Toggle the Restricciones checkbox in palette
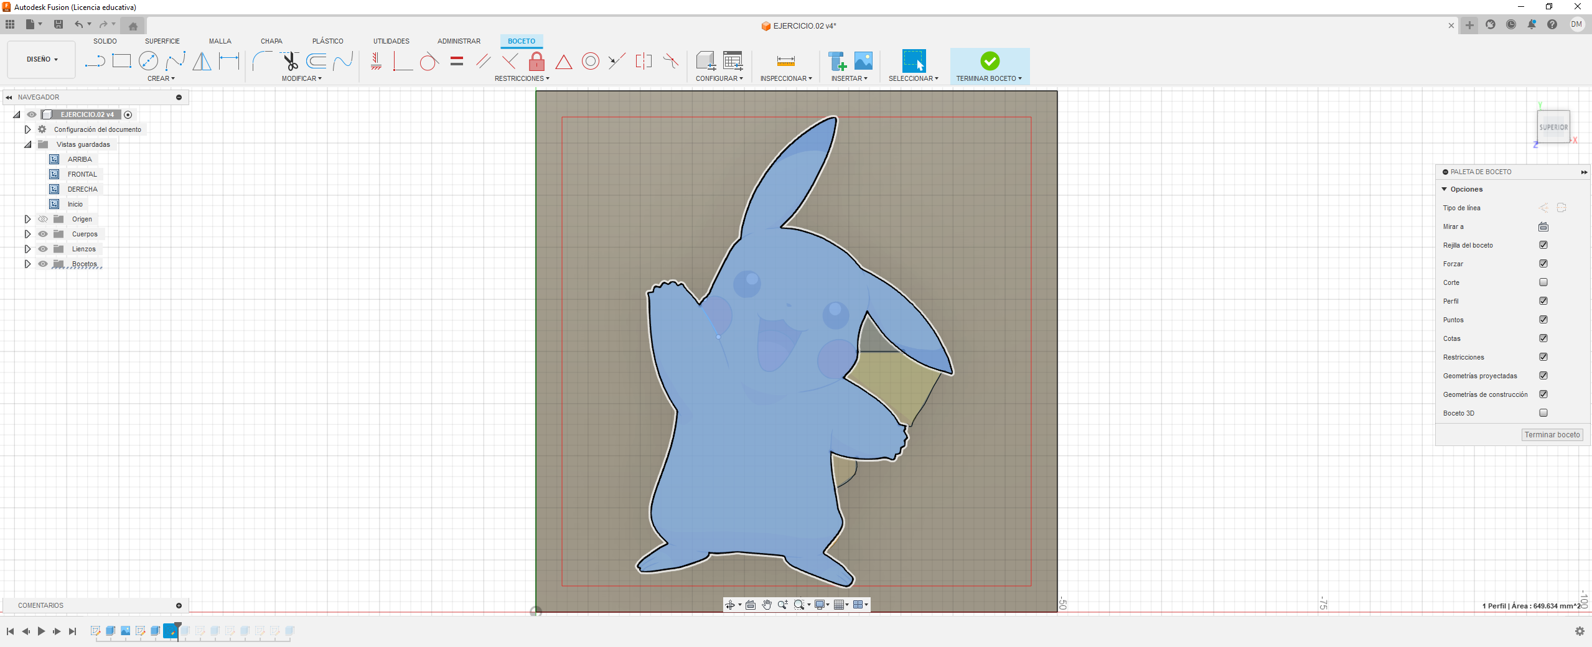 pyautogui.click(x=1543, y=357)
